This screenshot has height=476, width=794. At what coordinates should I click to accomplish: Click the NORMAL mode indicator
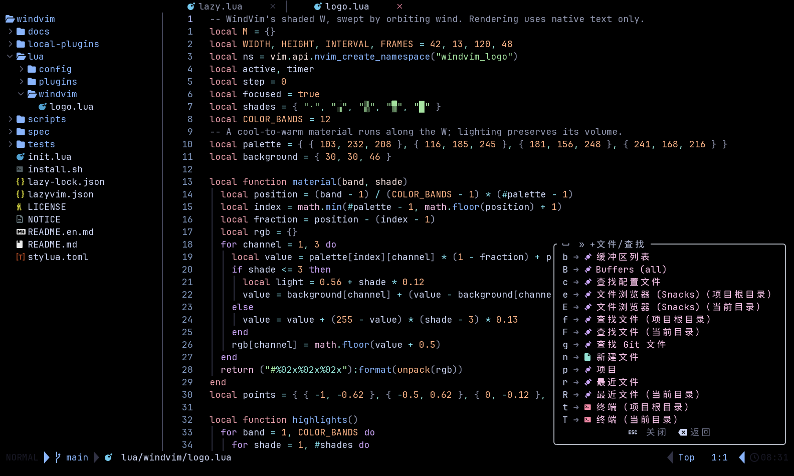pos(22,457)
